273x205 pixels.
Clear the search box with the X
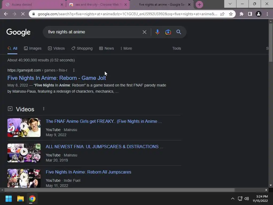[x=144, y=32]
